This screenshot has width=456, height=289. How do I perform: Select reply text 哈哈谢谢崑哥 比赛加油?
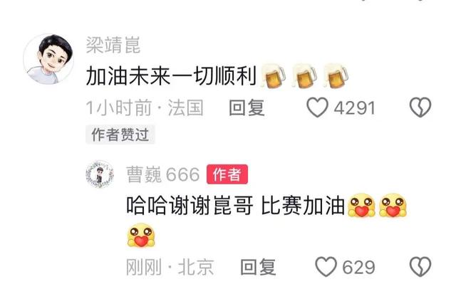pos(236,205)
